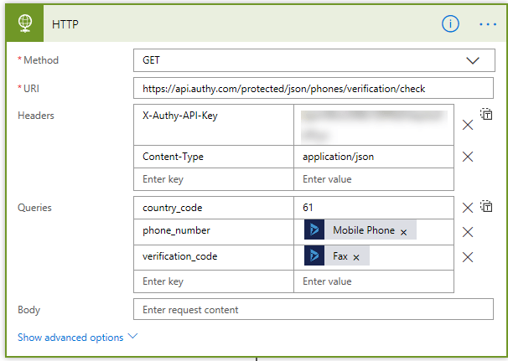Image resolution: width=508 pixels, height=361 pixels.
Task: Switch Queries to text mode icon
Action: [x=486, y=207]
